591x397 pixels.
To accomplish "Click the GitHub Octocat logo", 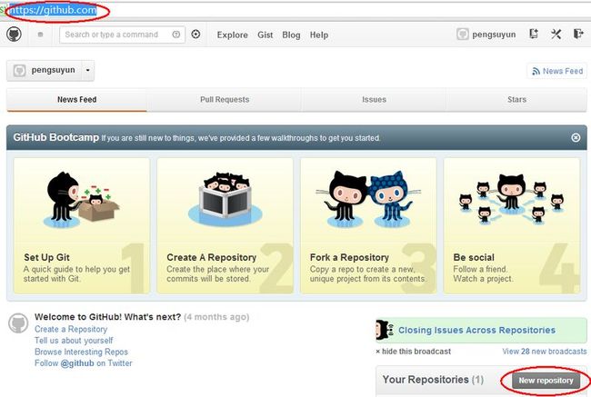I will pyautogui.click(x=14, y=35).
